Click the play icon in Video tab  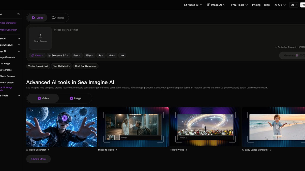point(34,18)
